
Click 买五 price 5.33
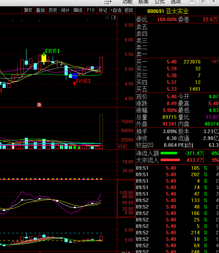[172, 89]
